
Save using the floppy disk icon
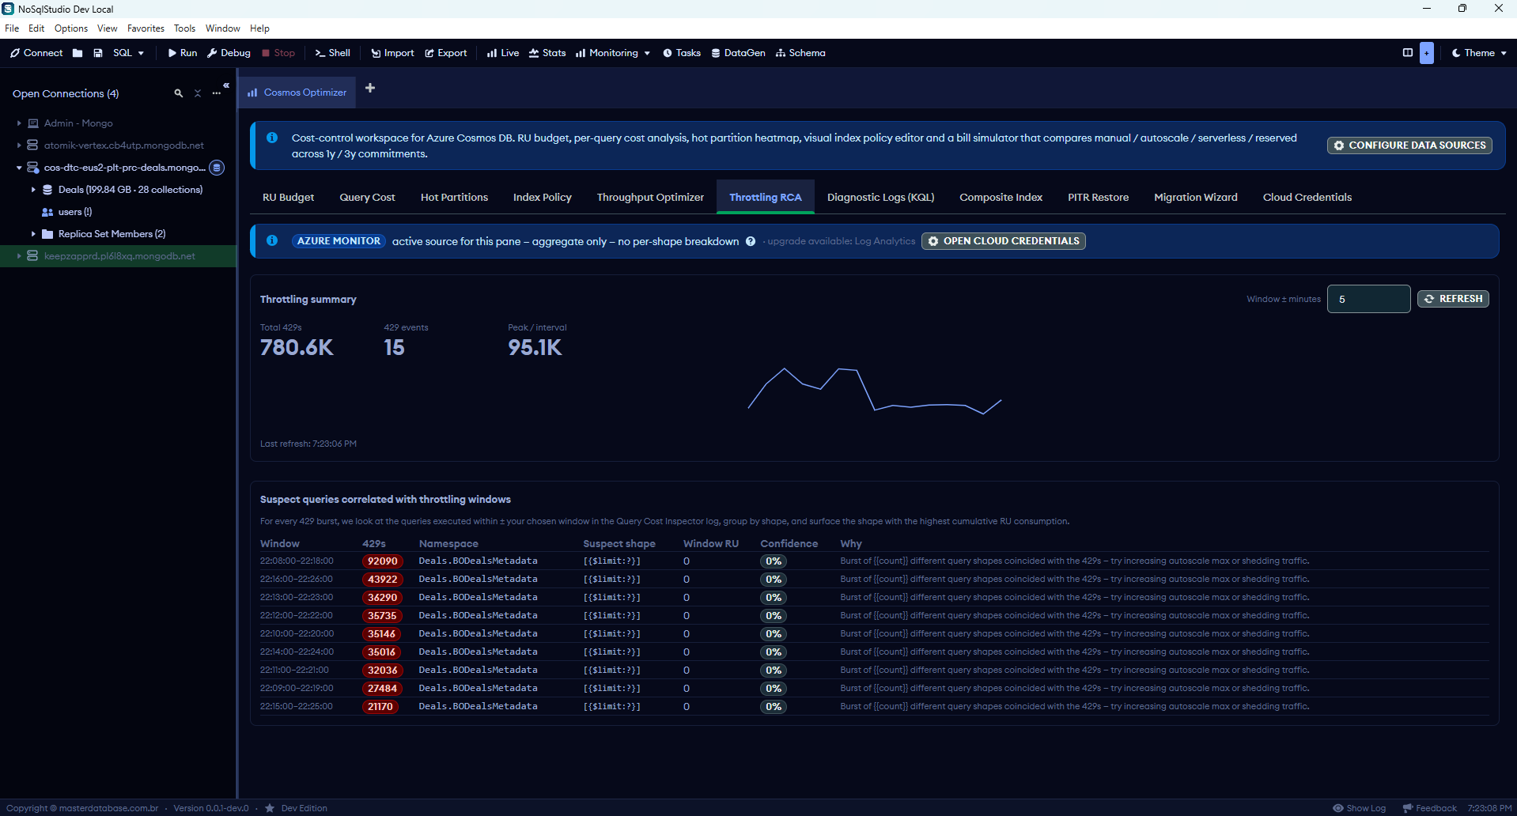(x=98, y=53)
